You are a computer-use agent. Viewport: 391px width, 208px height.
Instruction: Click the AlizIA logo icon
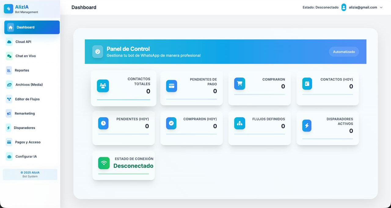[x=9, y=9]
